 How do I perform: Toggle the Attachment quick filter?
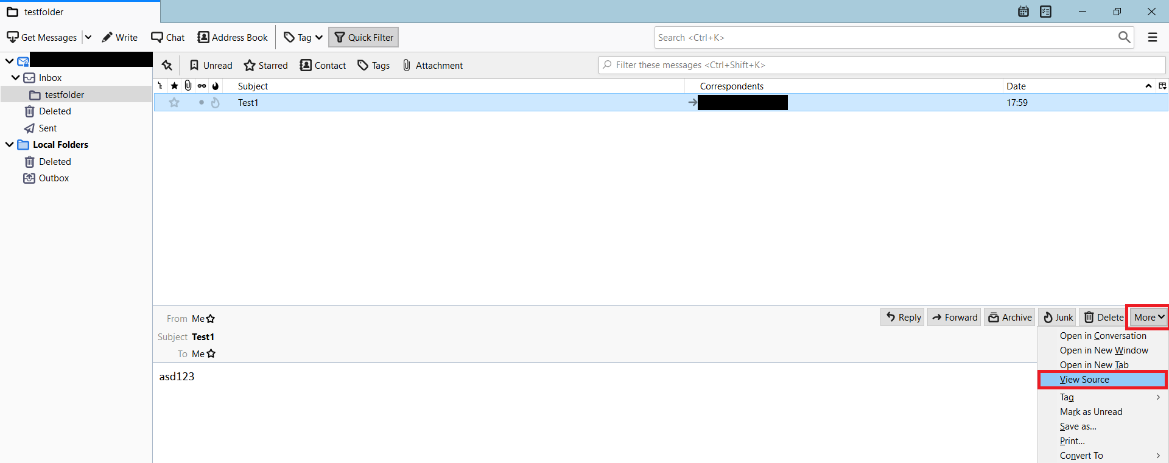pos(432,65)
